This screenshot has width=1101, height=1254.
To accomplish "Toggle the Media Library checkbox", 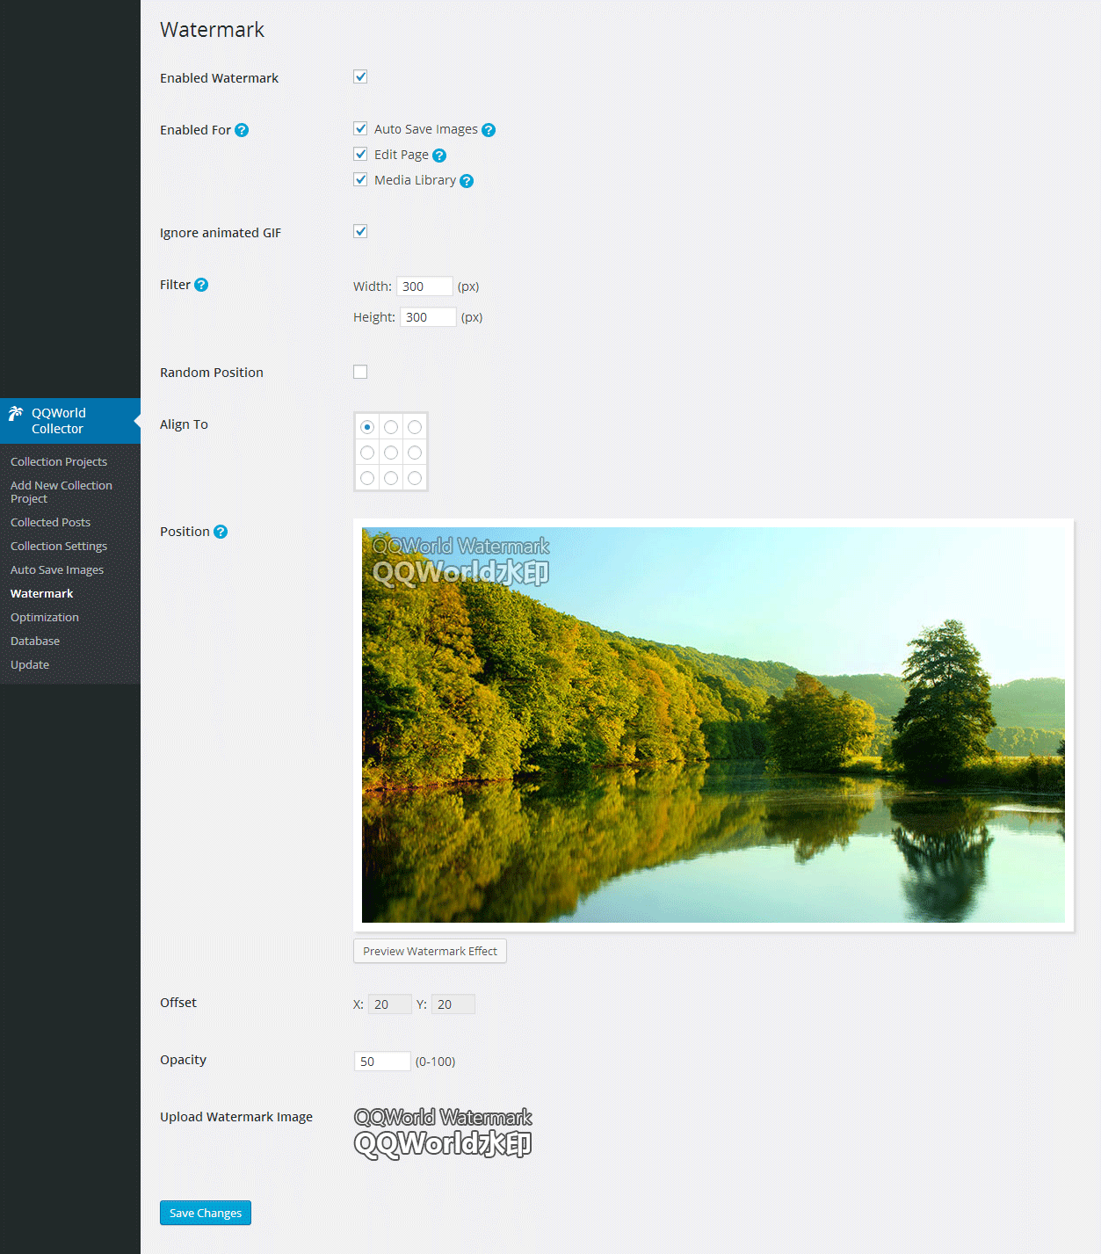I will point(360,179).
